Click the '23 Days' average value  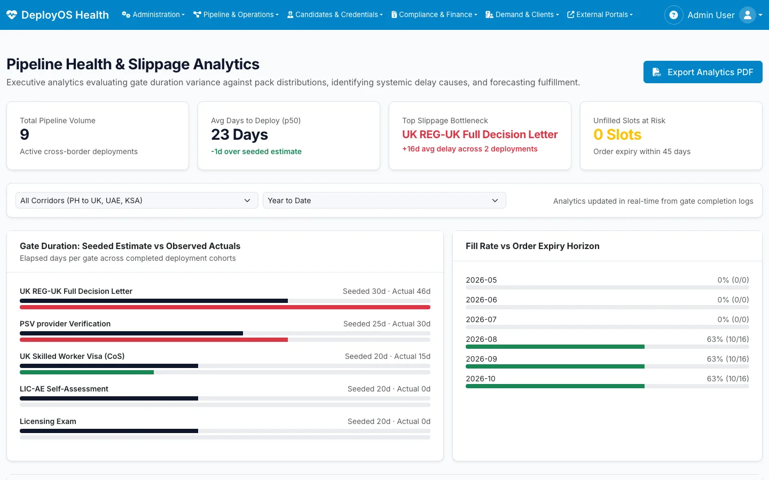pyautogui.click(x=240, y=134)
